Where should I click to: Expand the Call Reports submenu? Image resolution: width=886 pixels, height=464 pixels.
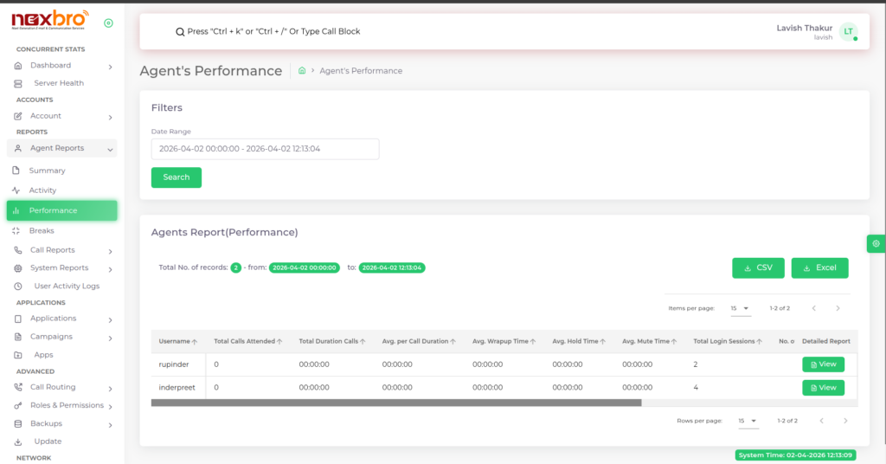click(x=110, y=250)
